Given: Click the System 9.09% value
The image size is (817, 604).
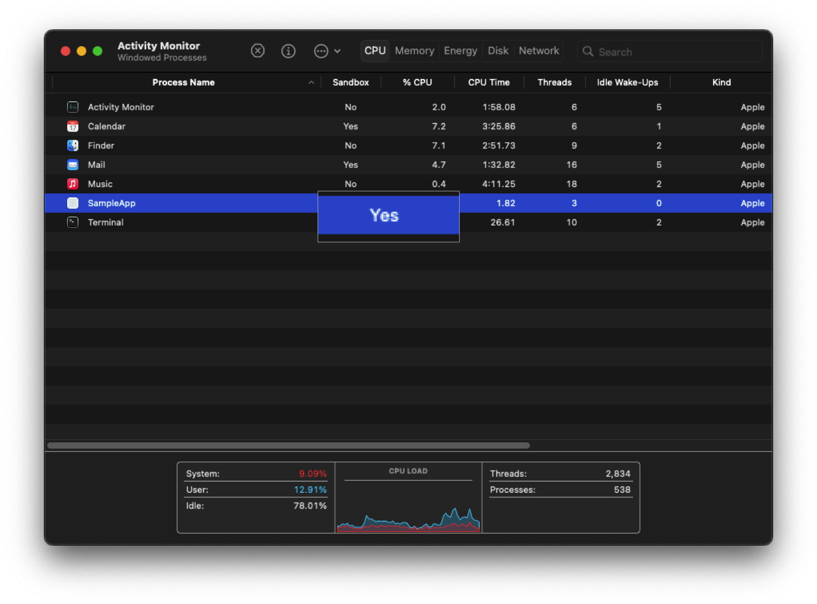Looking at the screenshot, I should [x=313, y=473].
